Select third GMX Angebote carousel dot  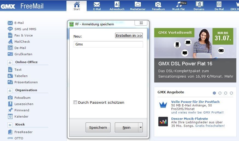[x=226, y=93]
